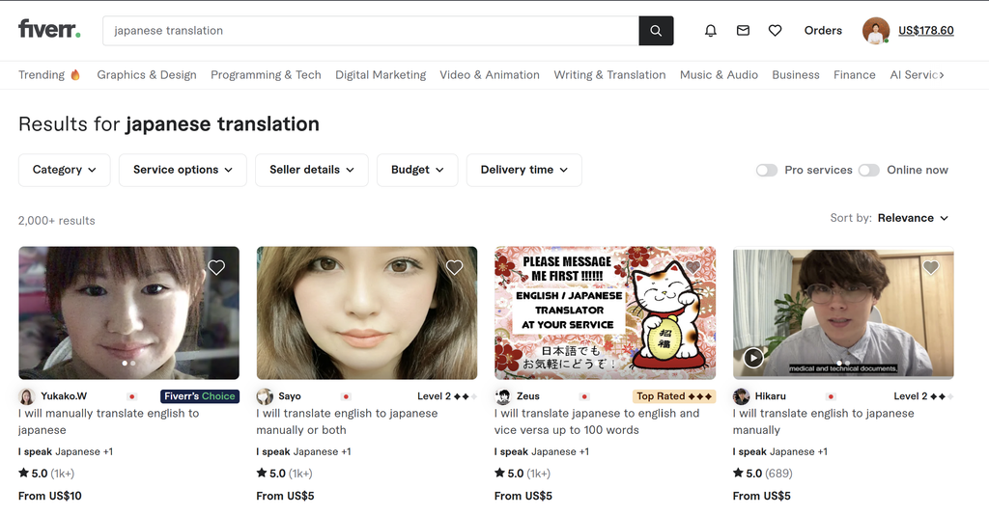Open Hikaru seller name link
989x515 pixels.
click(770, 396)
